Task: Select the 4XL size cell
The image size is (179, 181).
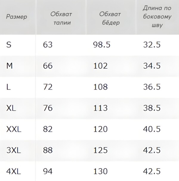Action: click(14, 171)
